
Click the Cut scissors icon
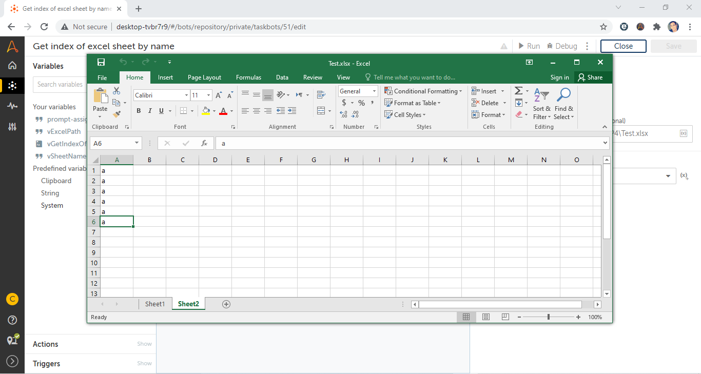[x=116, y=91]
